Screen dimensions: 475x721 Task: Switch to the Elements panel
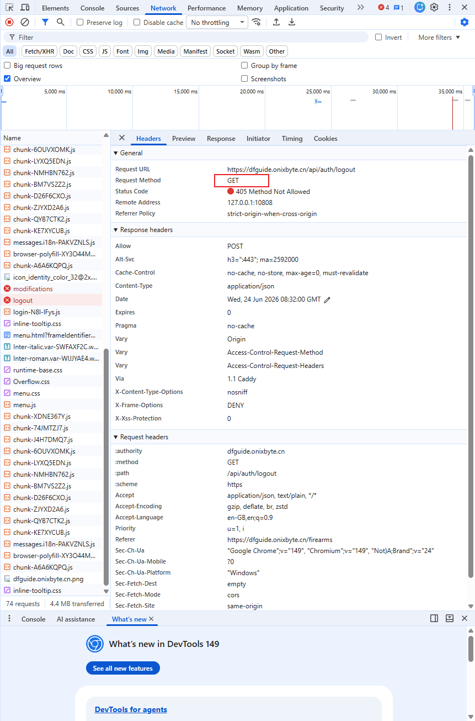[x=55, y=8]
